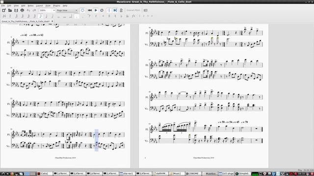Toggle loop playback
Viewport: 314px width, 176px height.
click(102, 10)
